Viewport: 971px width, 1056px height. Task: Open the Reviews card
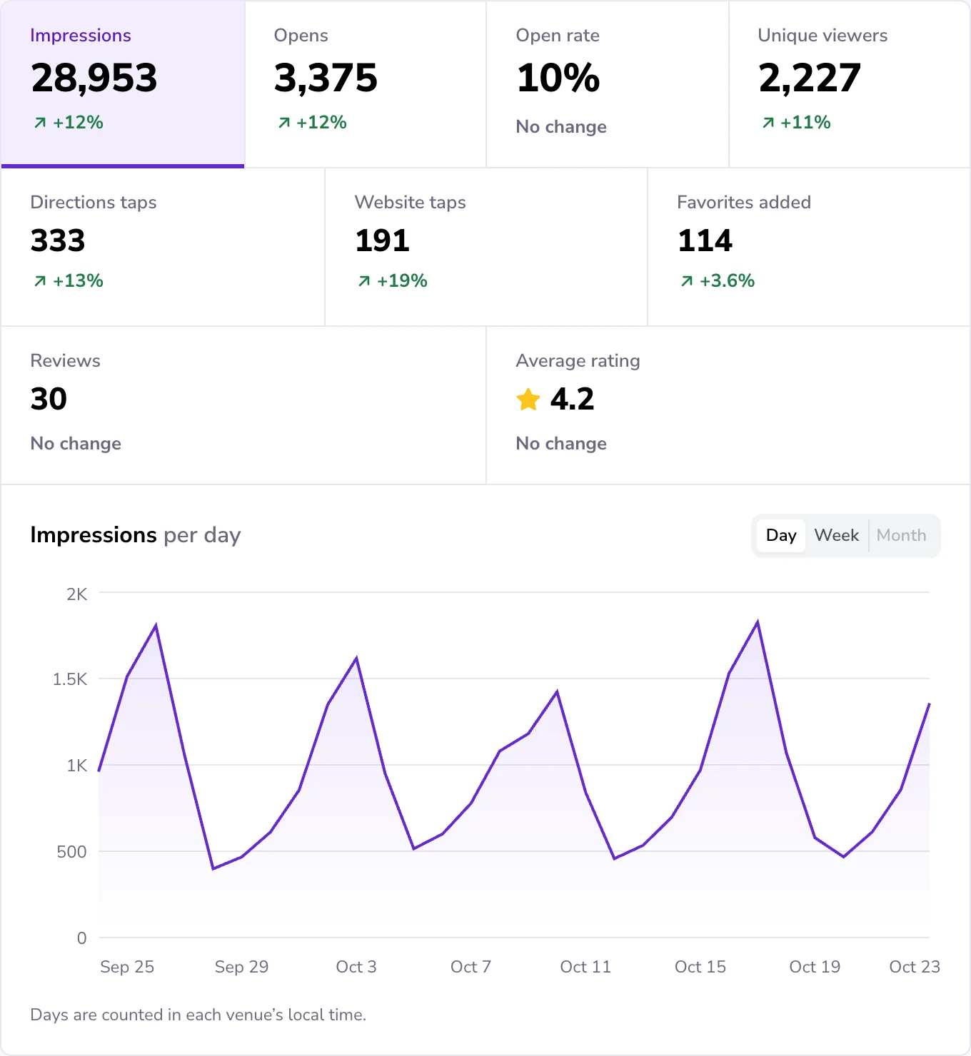[243, 406]
